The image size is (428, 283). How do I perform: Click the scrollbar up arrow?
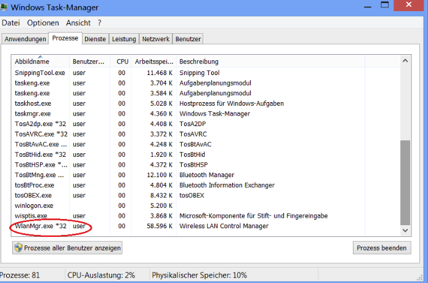[x=405, y=61]
